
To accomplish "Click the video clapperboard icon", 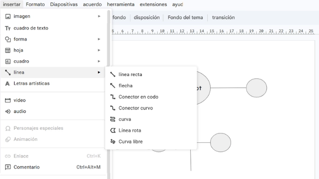I will pos(8,100).
